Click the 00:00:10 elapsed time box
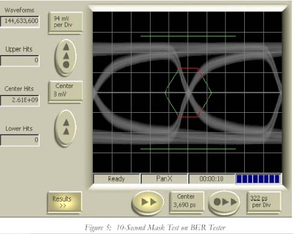293x234 pixels. pyautogui.click(x=212, y=179)
